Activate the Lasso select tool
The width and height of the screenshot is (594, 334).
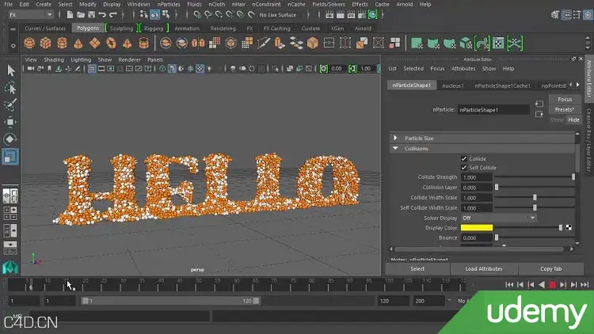pos(10,88)
